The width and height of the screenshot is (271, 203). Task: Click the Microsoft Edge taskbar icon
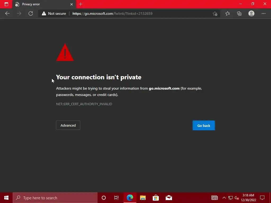pyautogui.click(x=130, y=198)
